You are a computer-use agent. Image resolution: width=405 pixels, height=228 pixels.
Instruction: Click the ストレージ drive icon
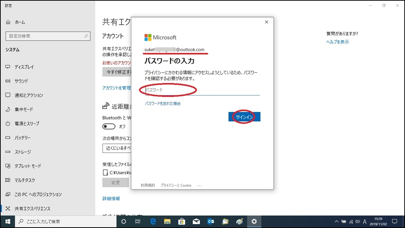coord(8,152)
